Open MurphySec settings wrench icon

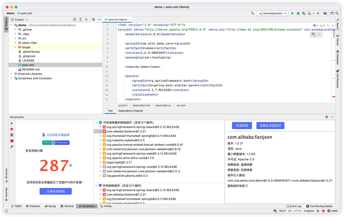tap(11, 146)
